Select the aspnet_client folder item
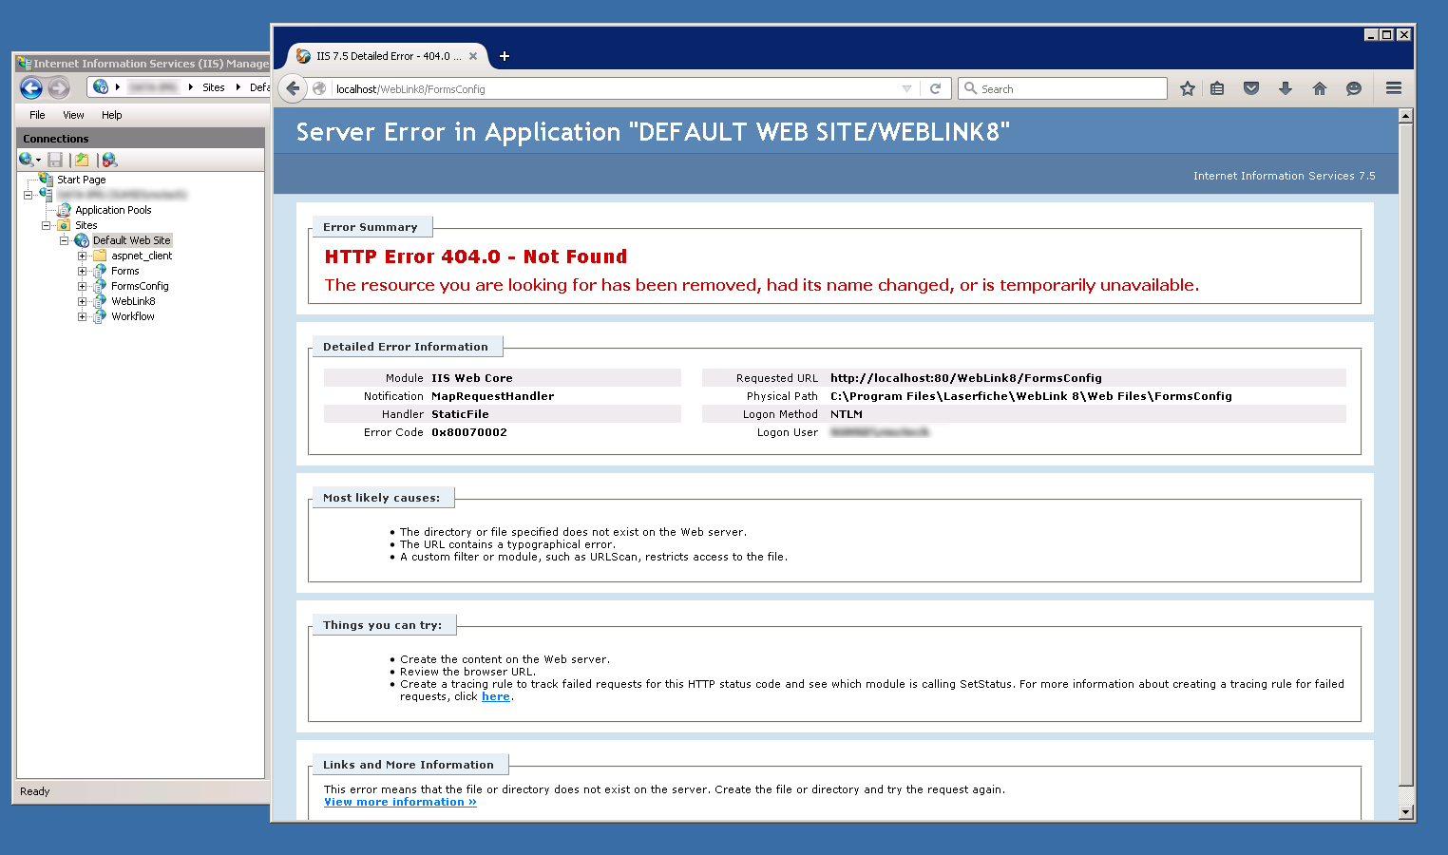1448x855 pixels. 142,256
